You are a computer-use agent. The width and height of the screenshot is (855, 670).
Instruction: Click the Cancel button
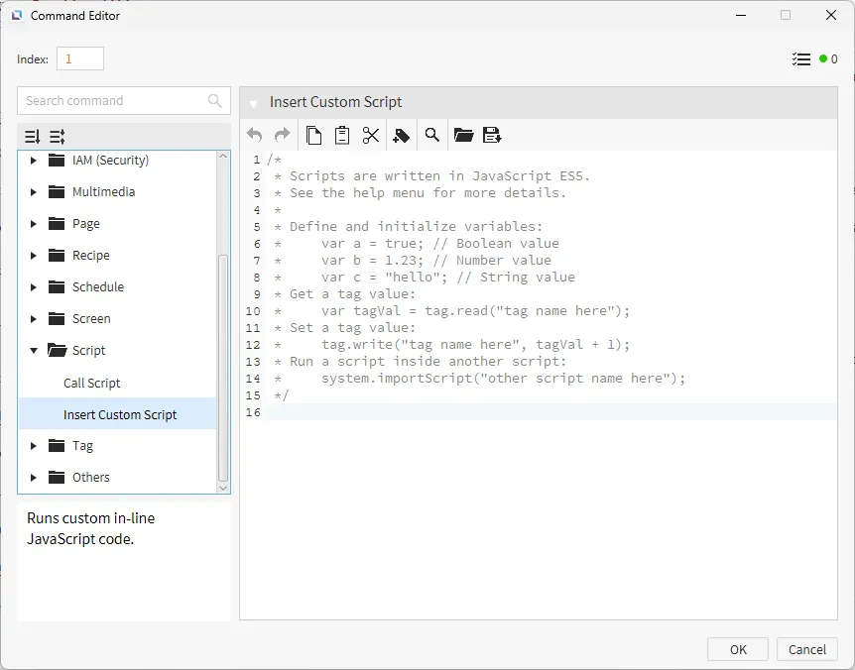806,649
